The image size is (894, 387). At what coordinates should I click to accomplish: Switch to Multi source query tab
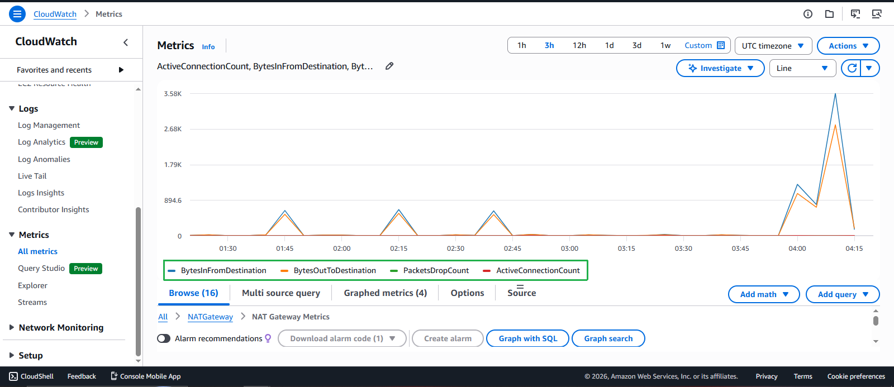pyautogui.click(x=281, y=293)
